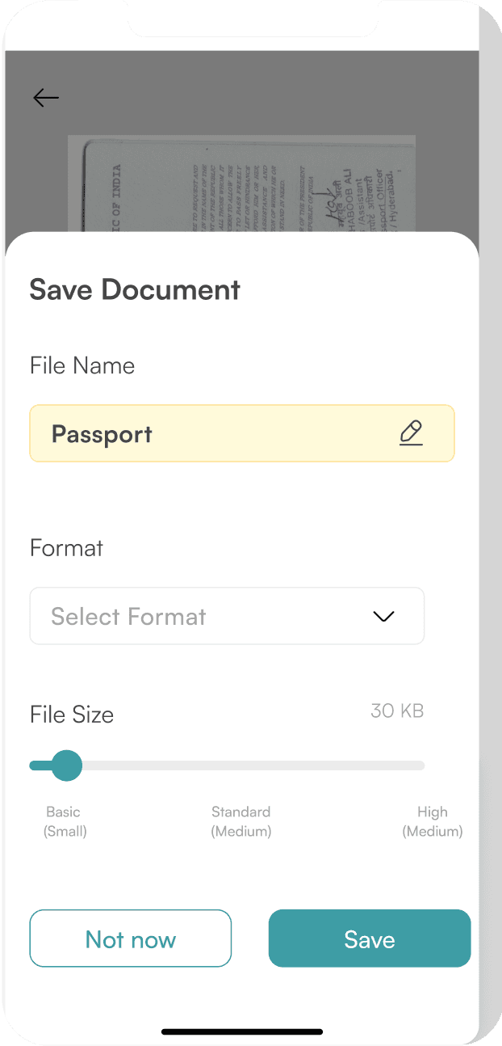Click the File Name label
The height and width of the screenshot is (1046, 502).
pos(82,365)
